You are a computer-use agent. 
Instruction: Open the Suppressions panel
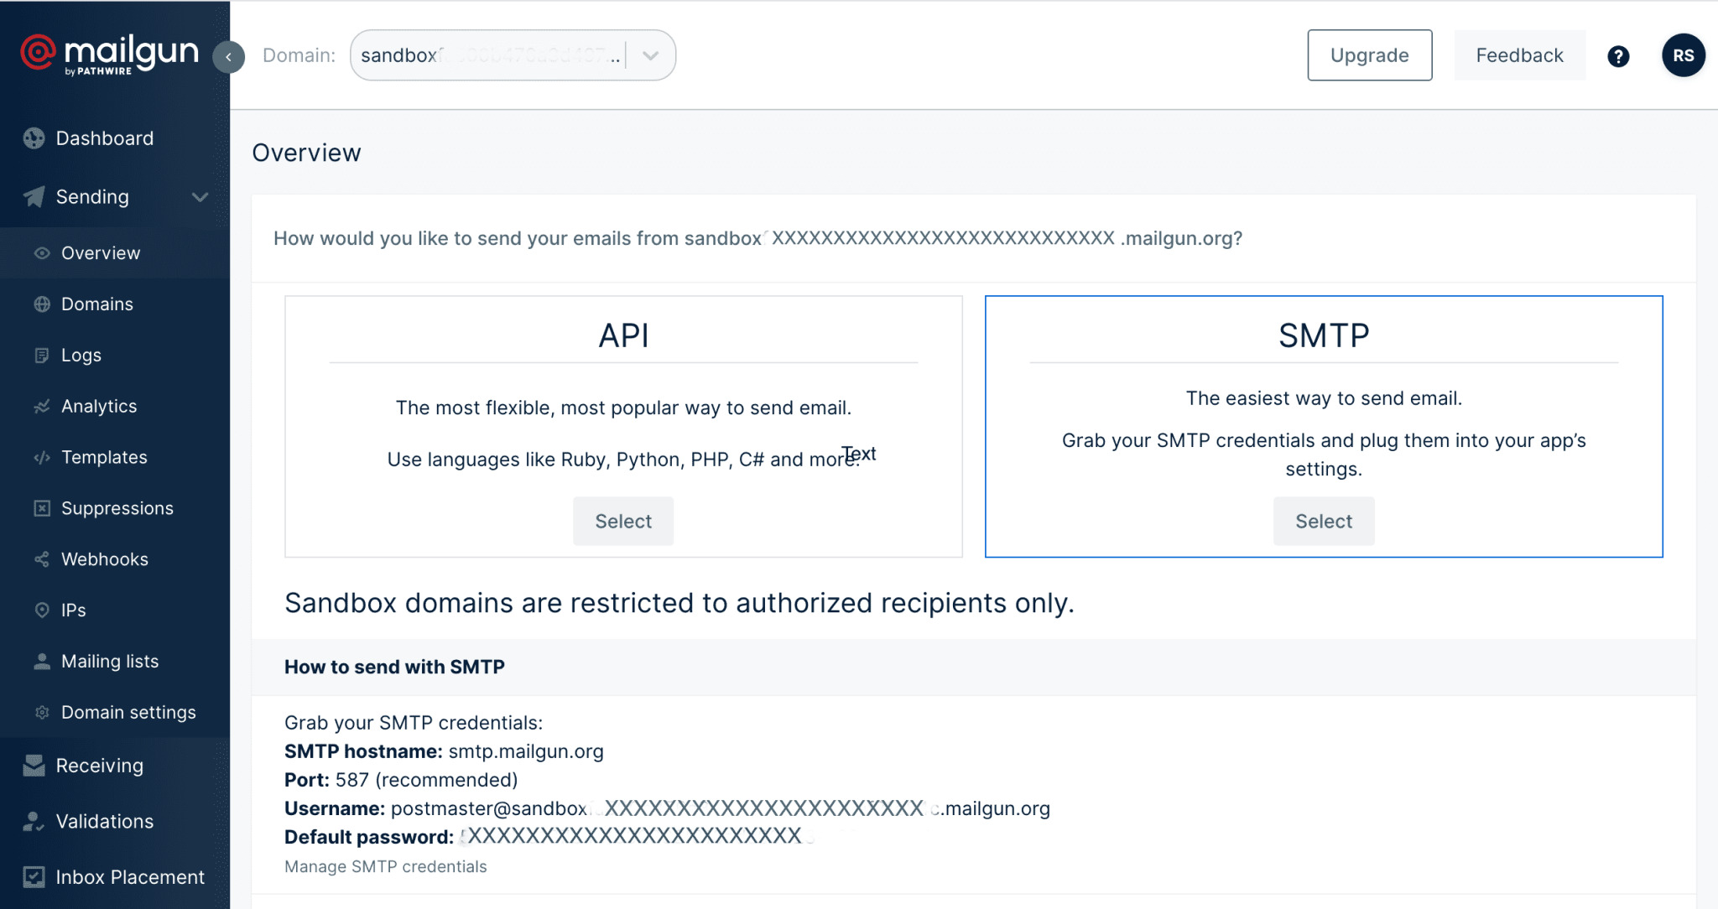point(117,508)
